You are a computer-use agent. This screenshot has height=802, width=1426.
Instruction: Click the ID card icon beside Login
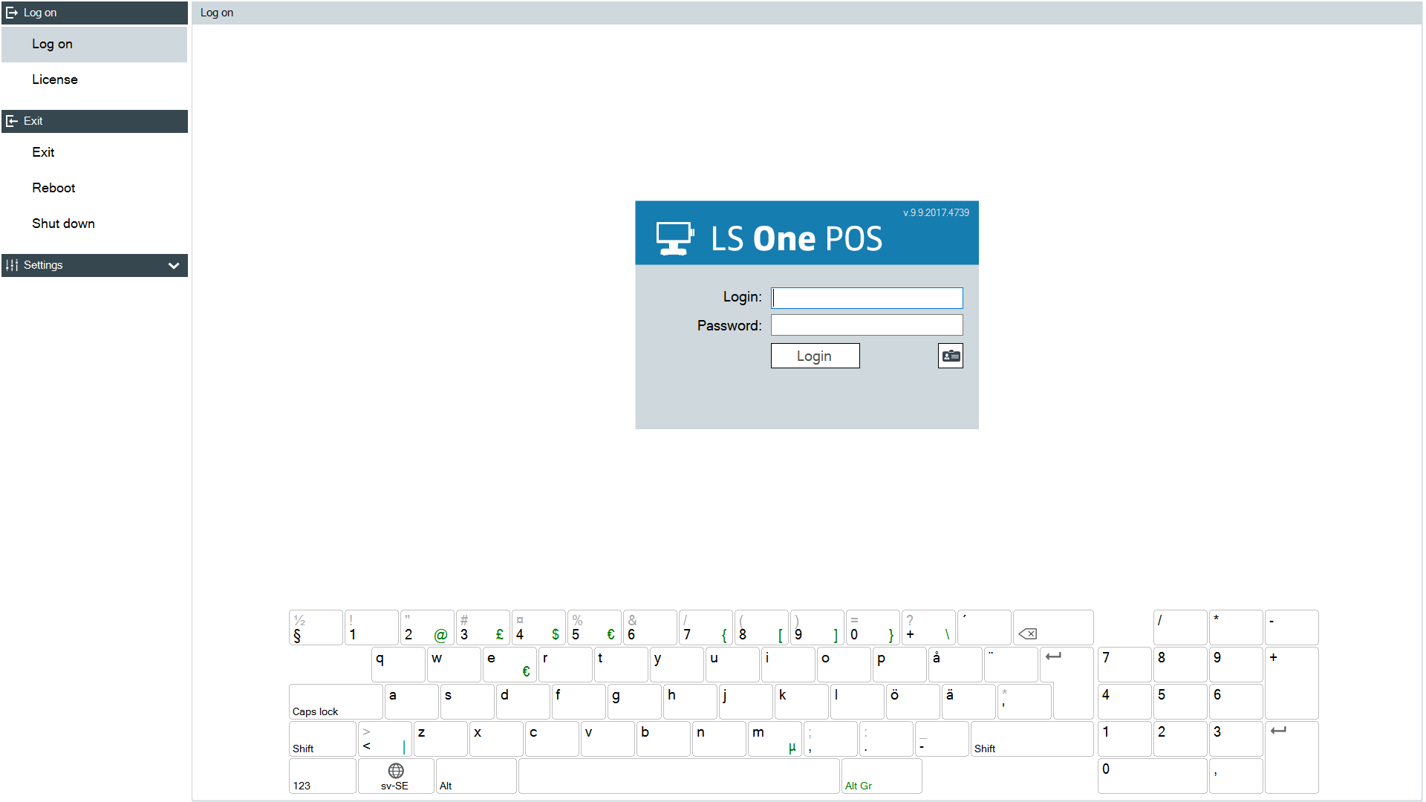click(x=951, y=356)
